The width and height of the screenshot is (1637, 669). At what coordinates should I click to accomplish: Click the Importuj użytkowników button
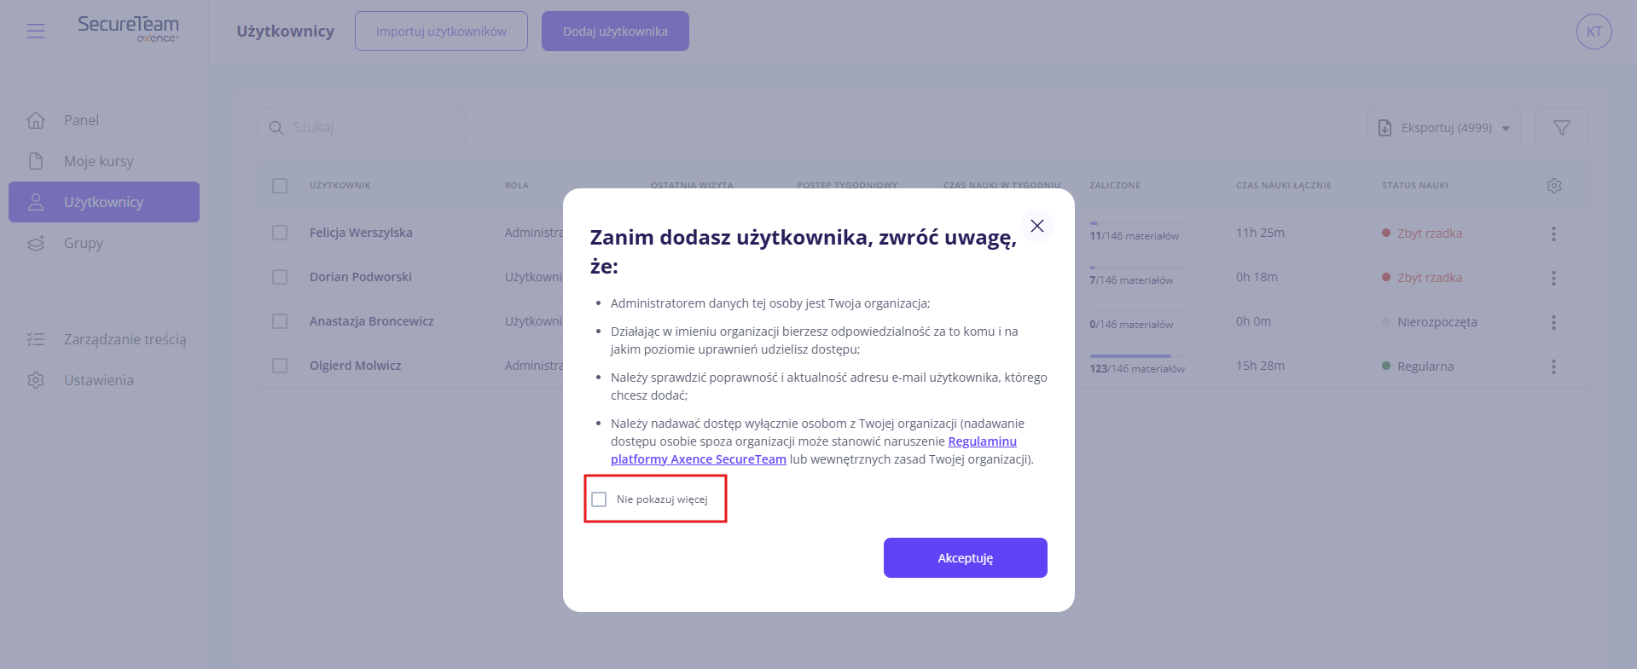441,32
